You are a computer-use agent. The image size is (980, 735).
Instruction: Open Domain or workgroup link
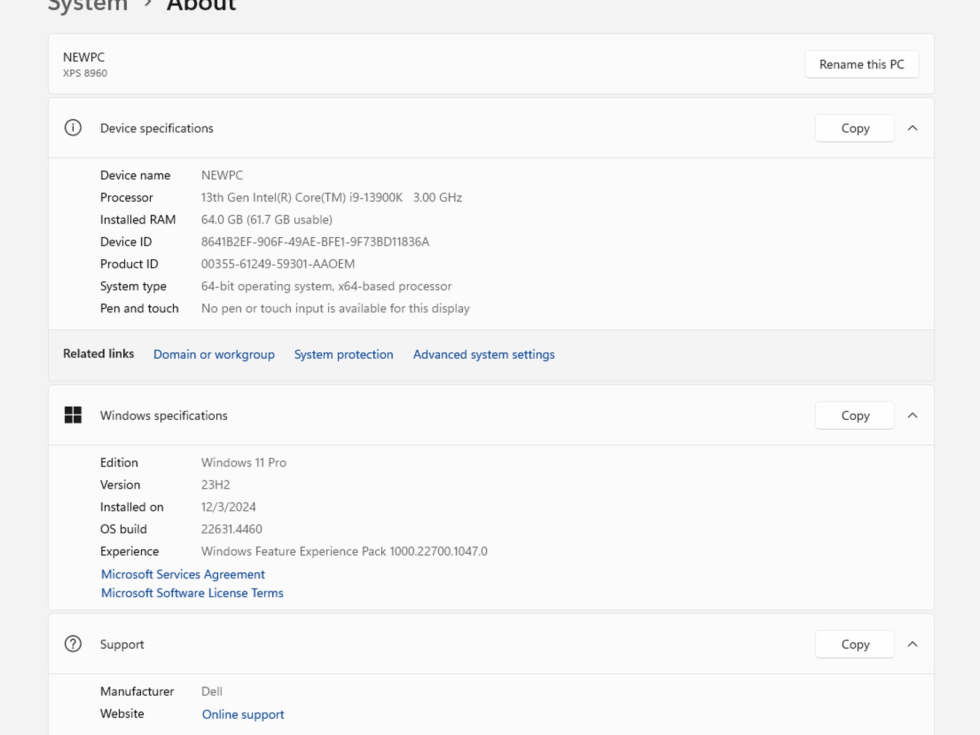[214, 354]
